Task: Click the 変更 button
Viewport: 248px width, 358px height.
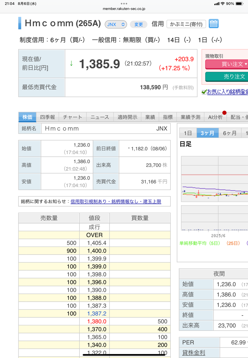Action: [x=139, y=24]
